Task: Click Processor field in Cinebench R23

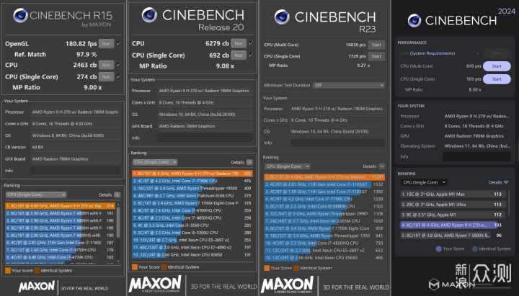Action: tap(337, 109)
